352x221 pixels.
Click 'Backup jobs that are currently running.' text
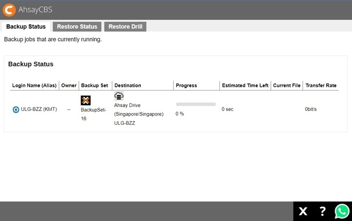click(x=53, y=40)
